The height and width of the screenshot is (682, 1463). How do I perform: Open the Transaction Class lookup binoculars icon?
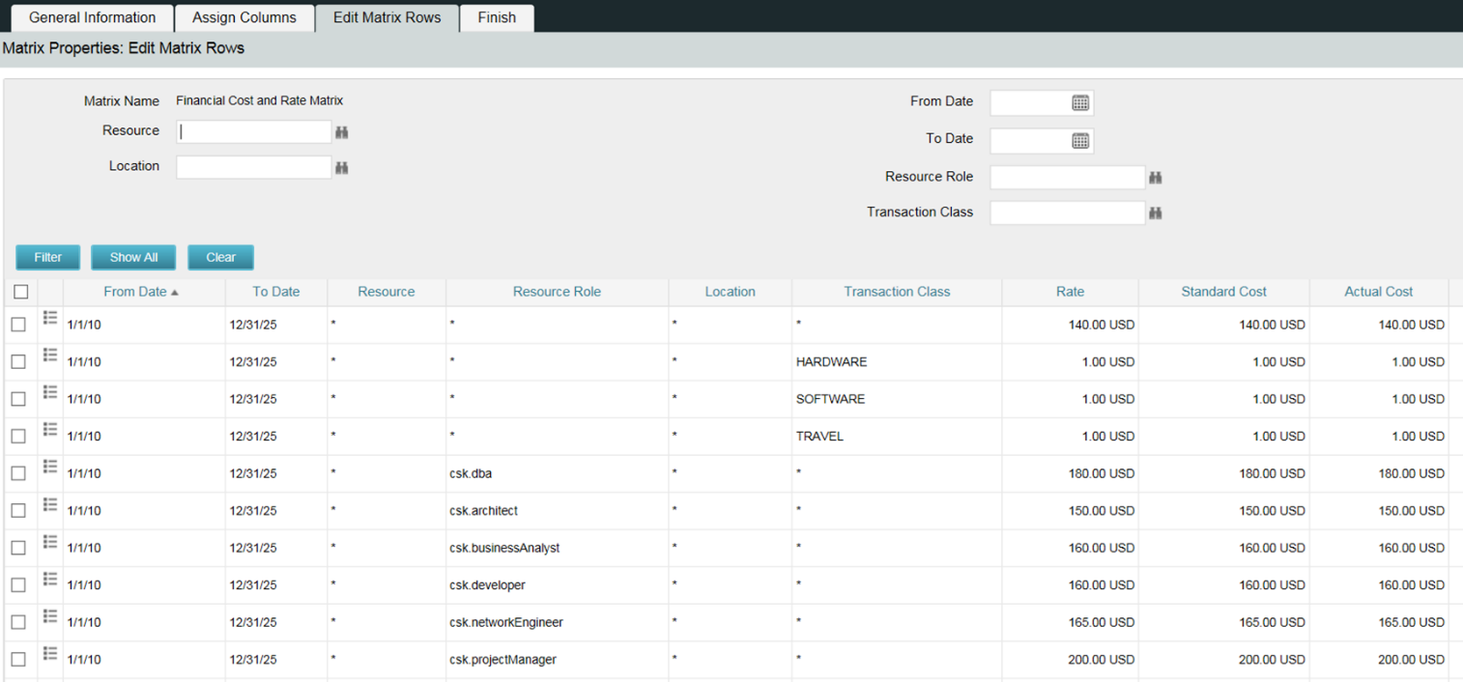pos(1155,213)
